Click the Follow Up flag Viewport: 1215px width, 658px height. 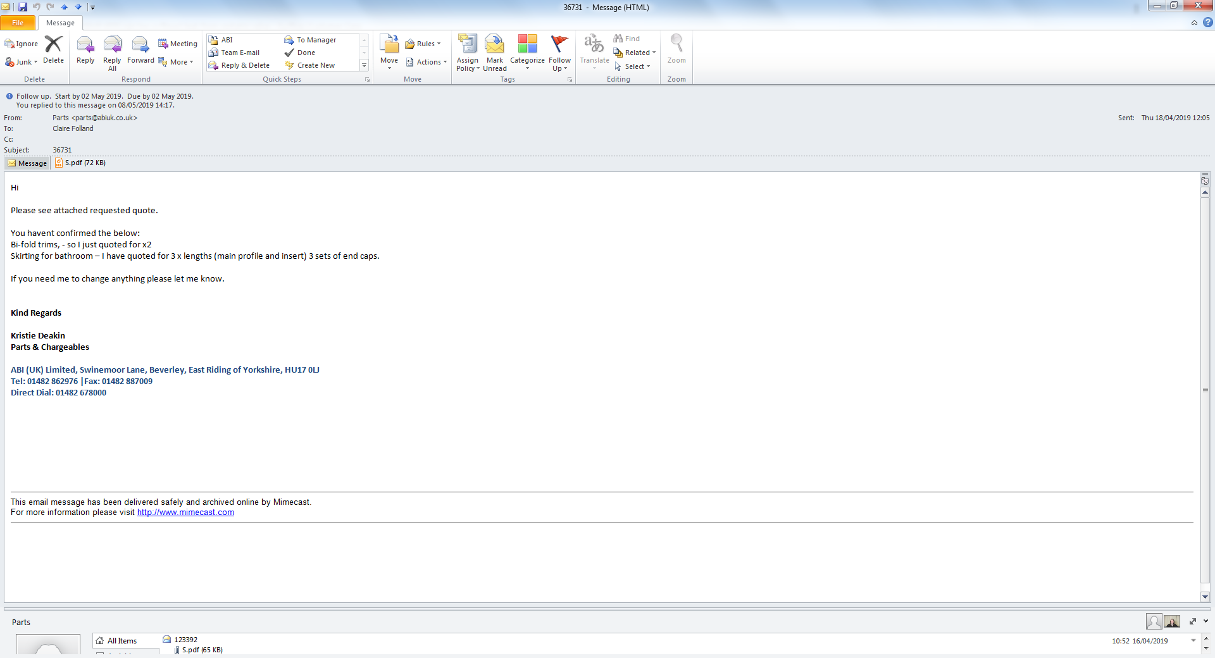pyautogui.click(x=559, y=53)
